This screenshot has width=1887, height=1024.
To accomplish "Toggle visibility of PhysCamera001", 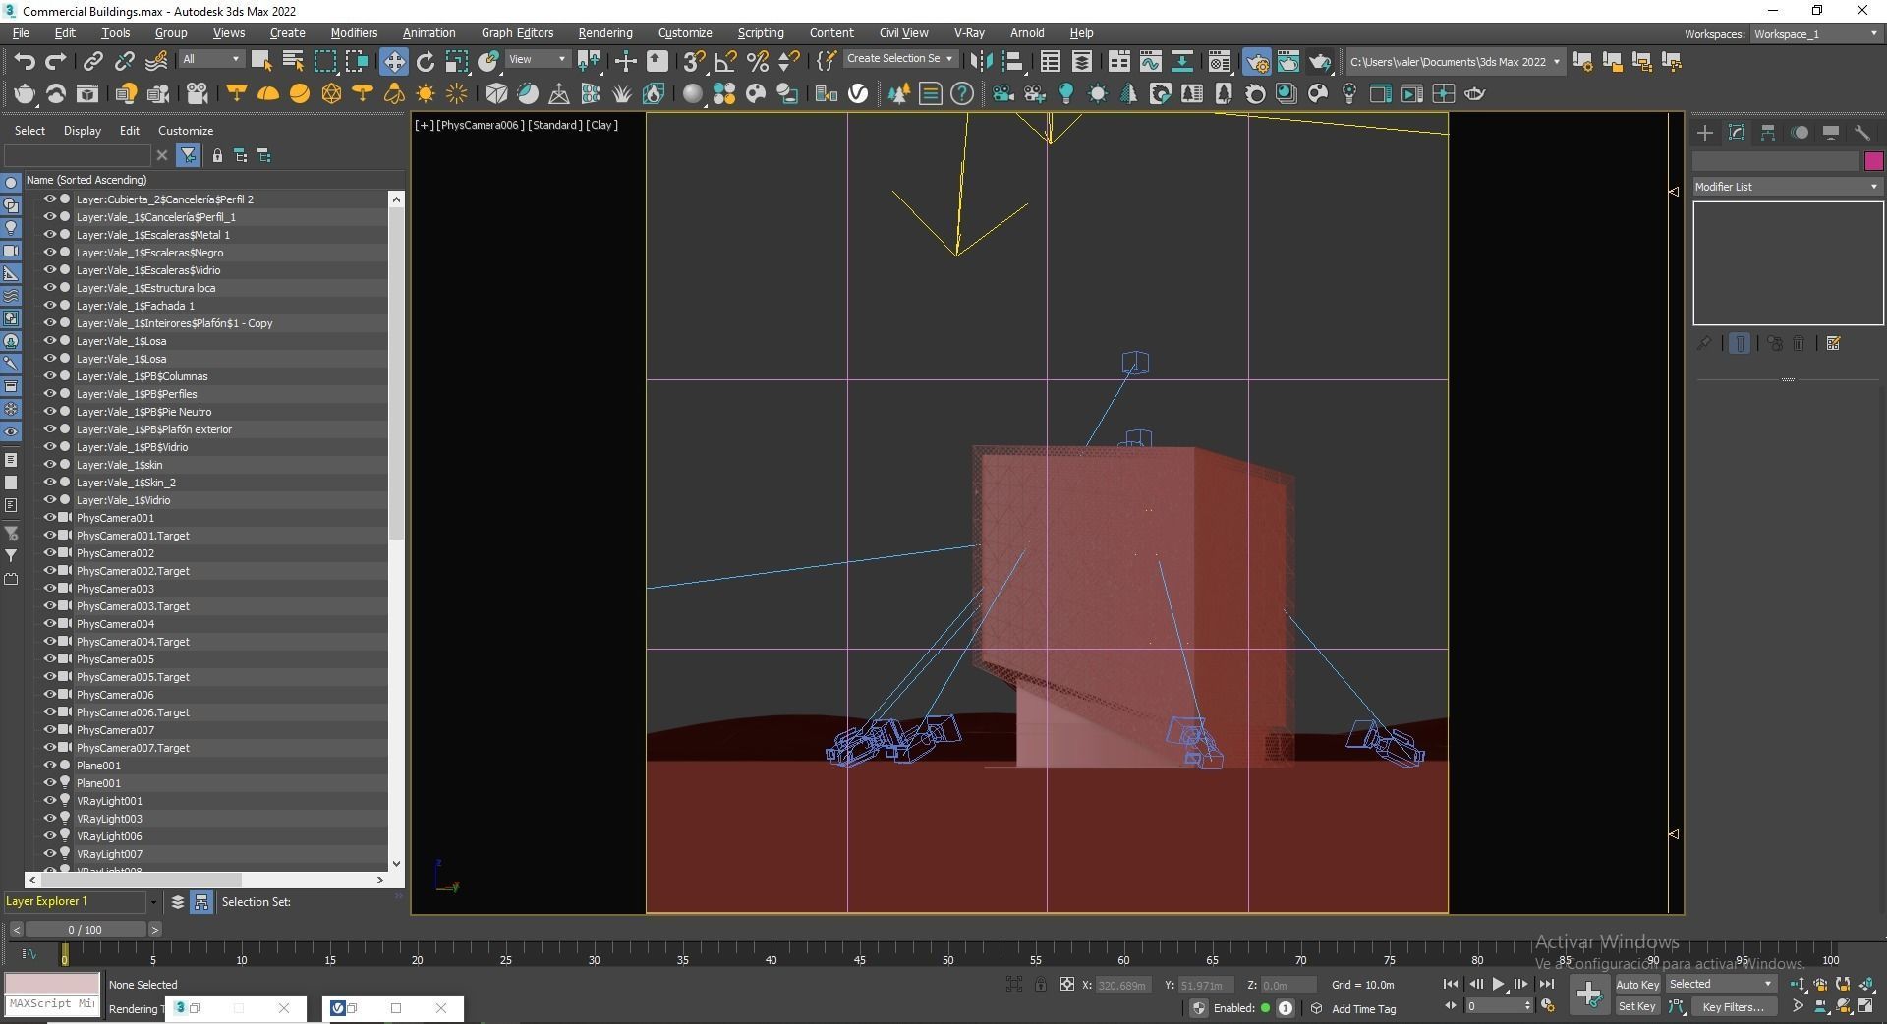I will point(49,518).
